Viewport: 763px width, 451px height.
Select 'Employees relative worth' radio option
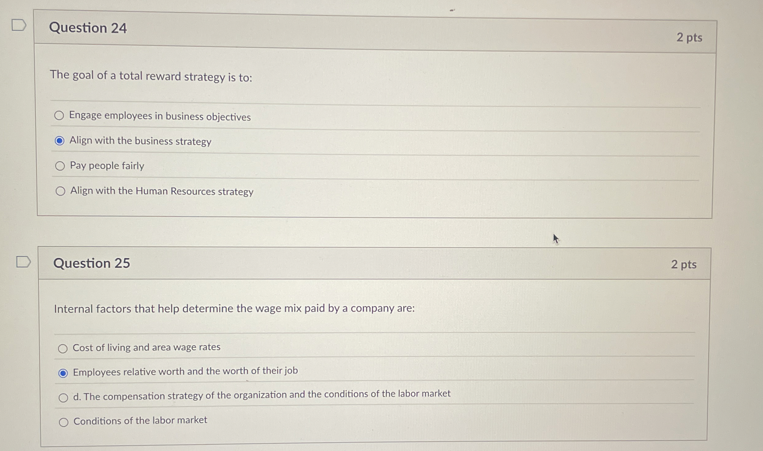pos(63,373)
